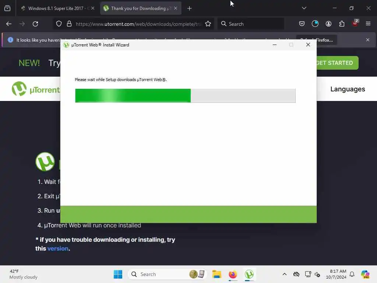Click the taskbar Search box
The width and height of the screenshot is (377, 283).
[168, 274]
